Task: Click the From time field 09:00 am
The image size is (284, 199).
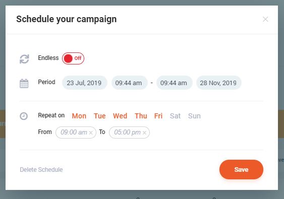Action: (x=76, y=132)
